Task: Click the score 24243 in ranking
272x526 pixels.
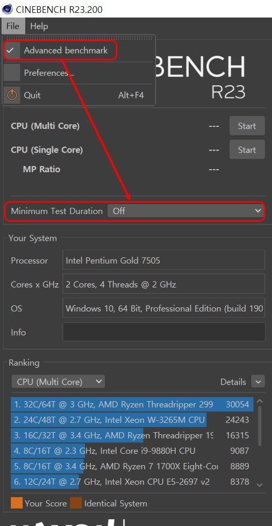Action: coord(237,420)
